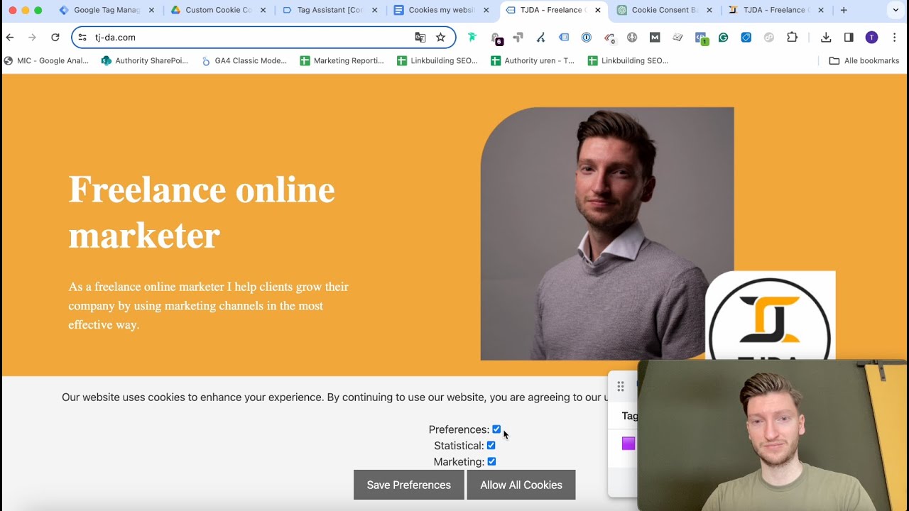Click the blue price tag extension icon
This screenshot has height=511, width=909.
pos(746,38)
